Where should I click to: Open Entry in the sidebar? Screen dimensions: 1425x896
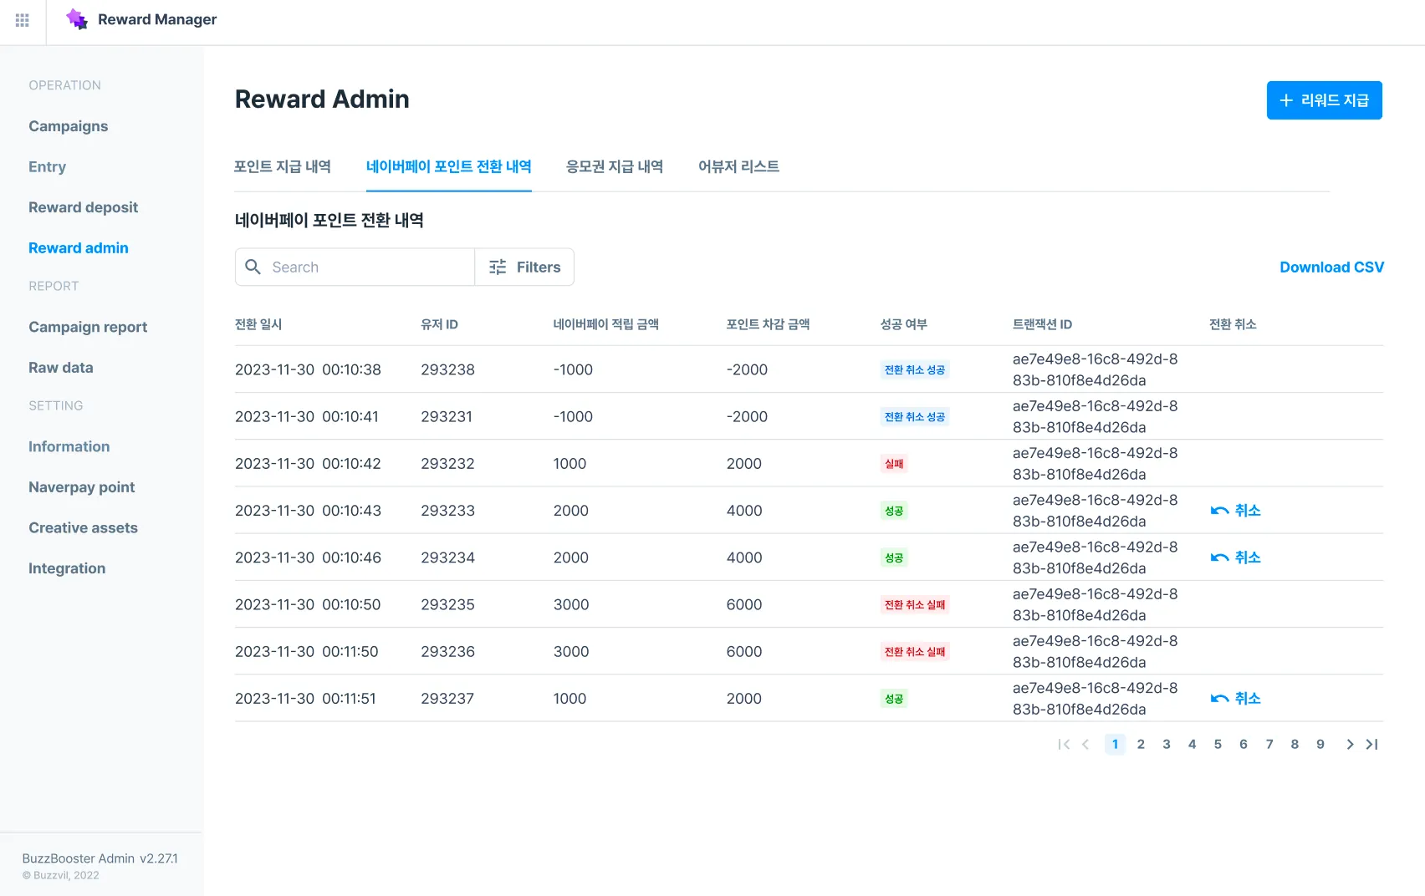47,166
